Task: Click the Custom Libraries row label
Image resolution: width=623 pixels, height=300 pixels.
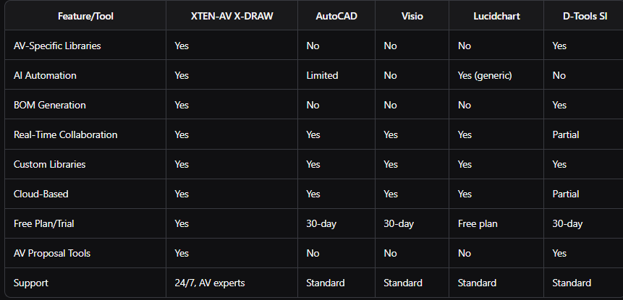Action: 50,164
